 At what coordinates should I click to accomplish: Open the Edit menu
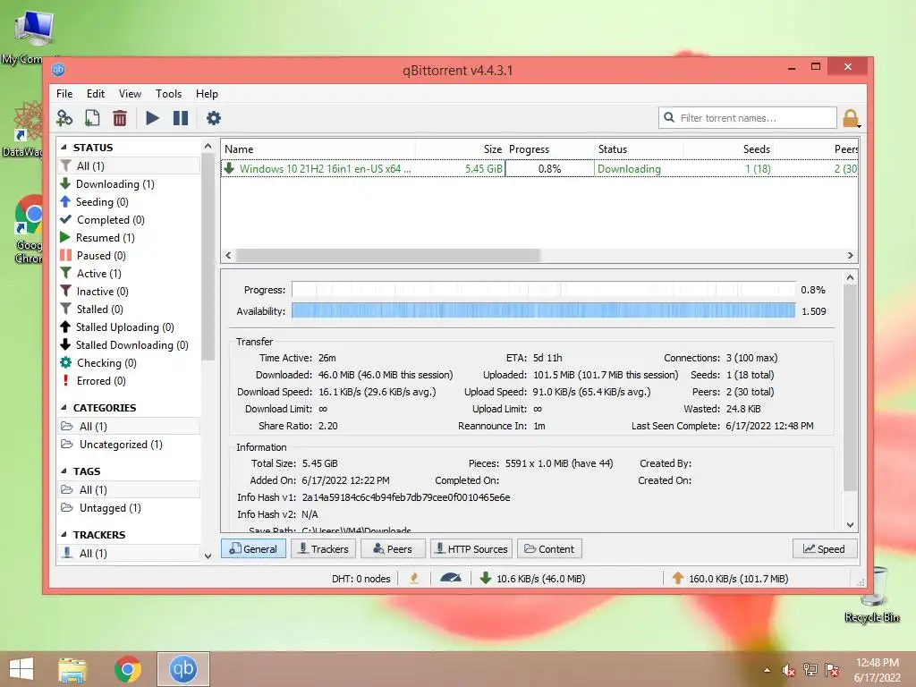pos(95,93)
